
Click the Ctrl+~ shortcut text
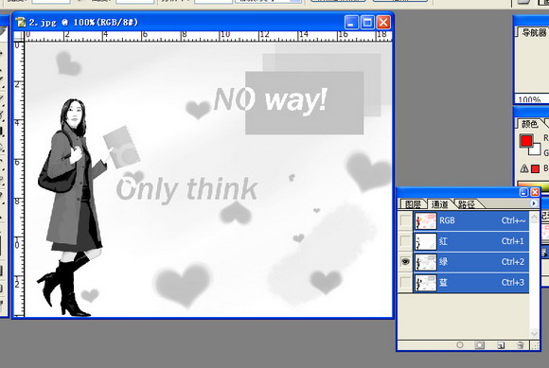(x=513, y=220)
